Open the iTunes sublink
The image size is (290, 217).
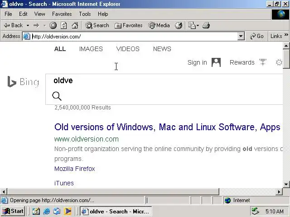[64, 183]
